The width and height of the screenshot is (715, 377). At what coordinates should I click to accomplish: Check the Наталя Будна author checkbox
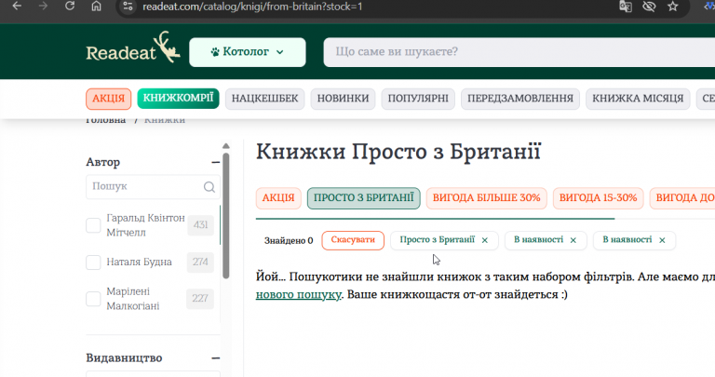click(x=93, y=263)
